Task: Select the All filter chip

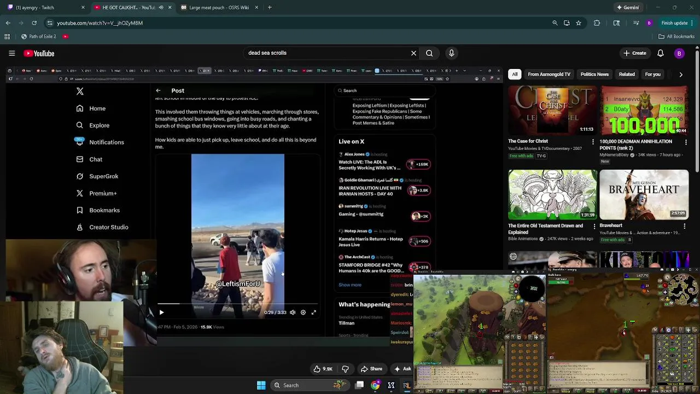Action: [x=515, y=74]
